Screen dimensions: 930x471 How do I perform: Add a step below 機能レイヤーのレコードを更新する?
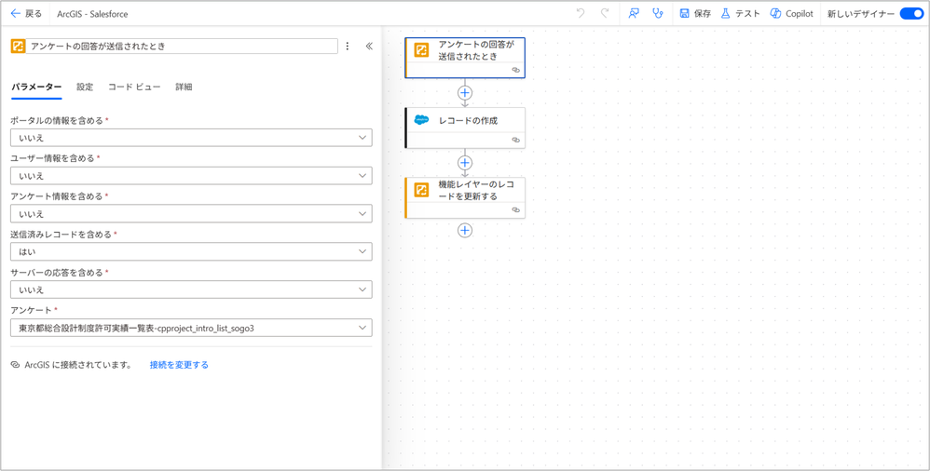pyautogui.click(x=465, y=230)
